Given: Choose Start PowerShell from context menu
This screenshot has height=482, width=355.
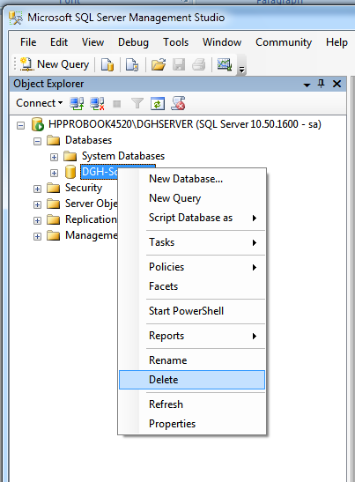Looking at the screenshot, I should 192,311.
